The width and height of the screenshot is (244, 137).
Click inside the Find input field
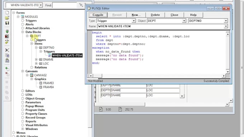click(65, 5)
